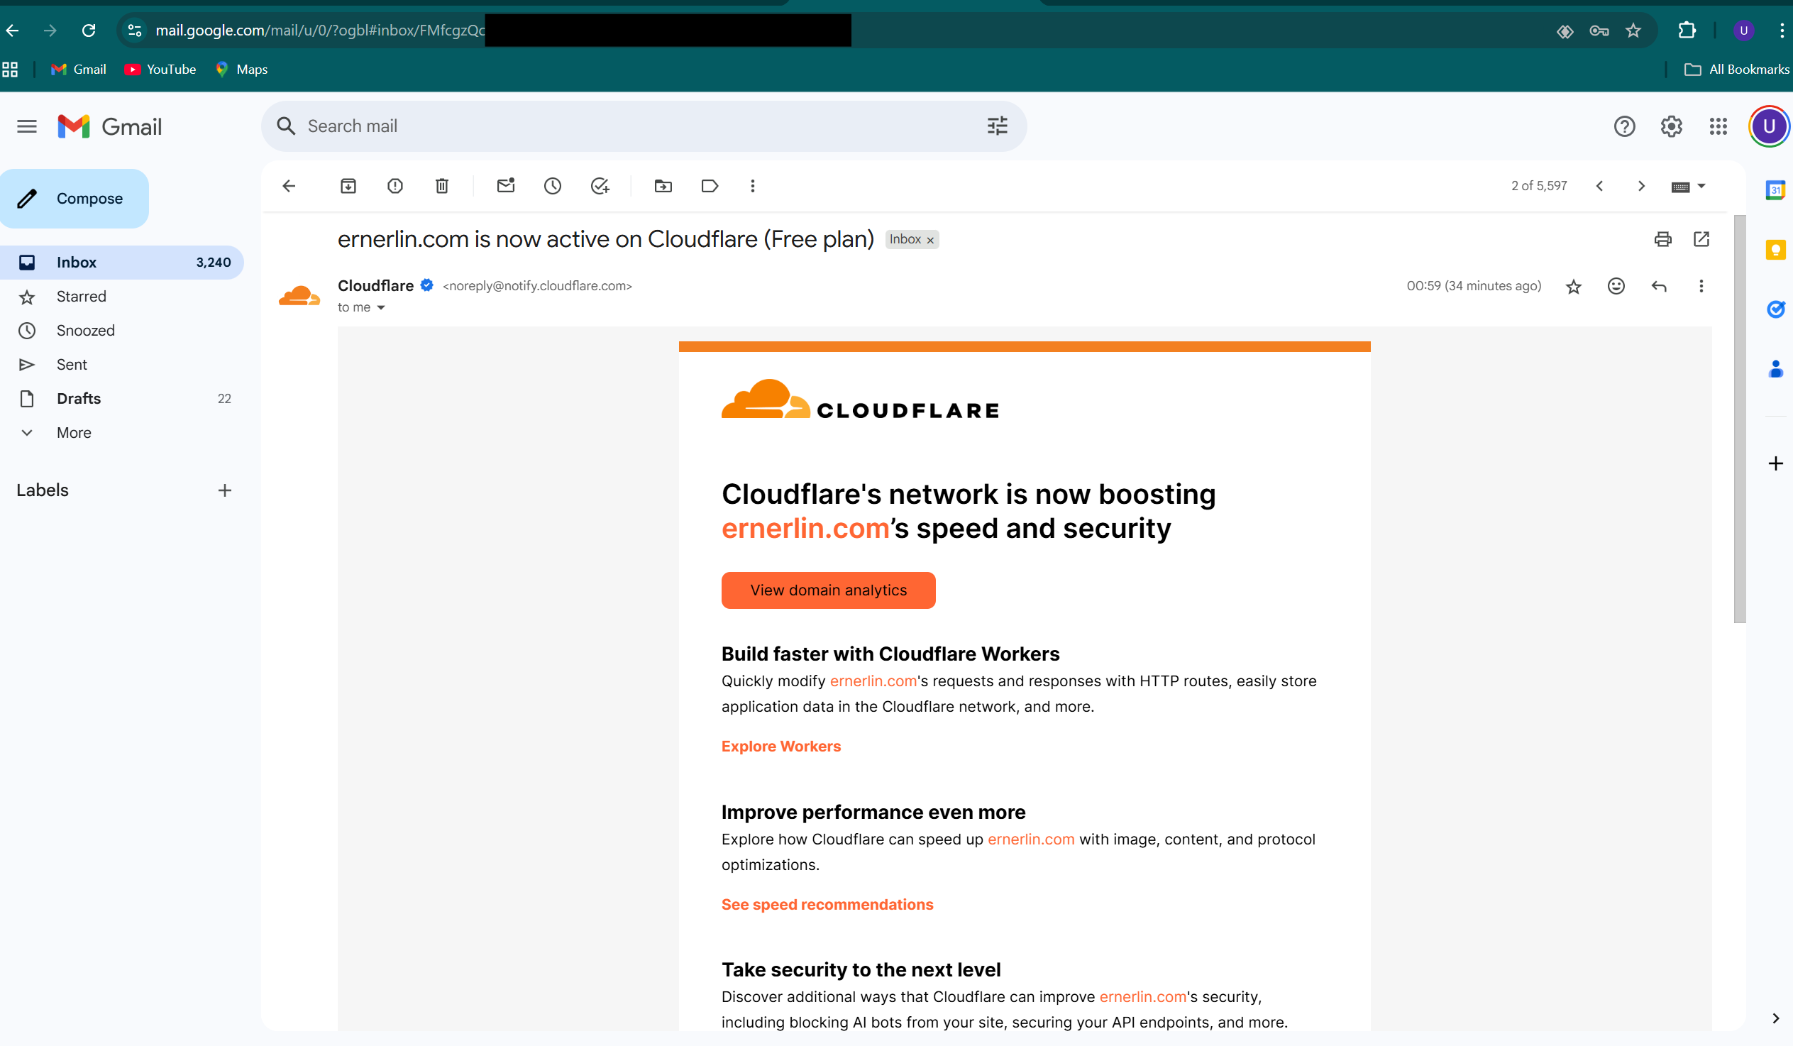Archive the Cloudflare email

pyautogui.click(x=348, y=186)
